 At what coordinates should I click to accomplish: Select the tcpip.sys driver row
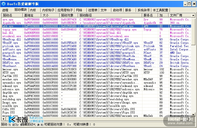pos(96,30)
